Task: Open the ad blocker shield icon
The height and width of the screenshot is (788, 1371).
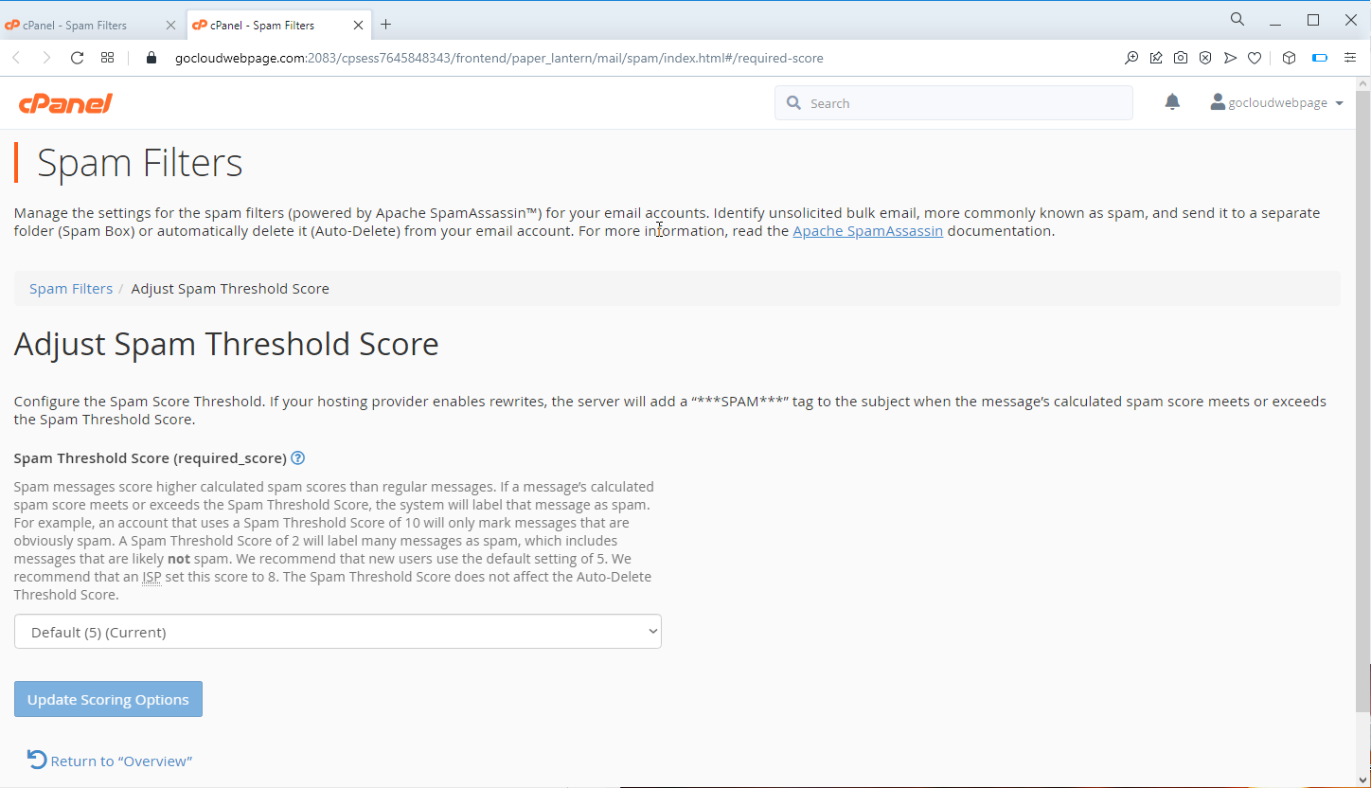Action: [1205, 58]
